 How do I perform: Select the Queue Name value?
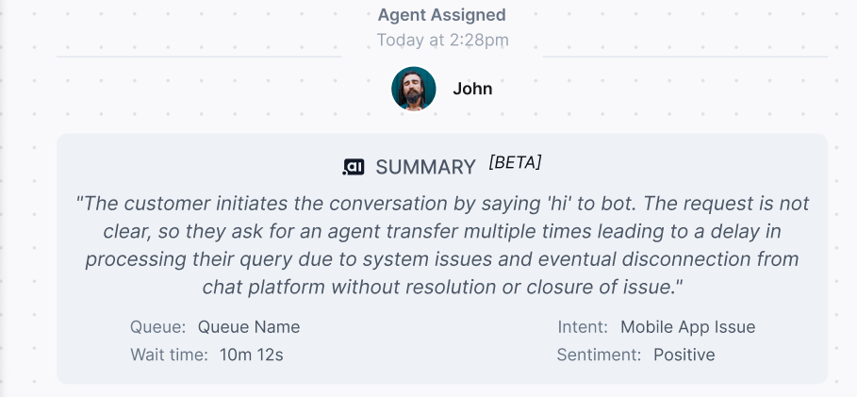tap(249, 327)
